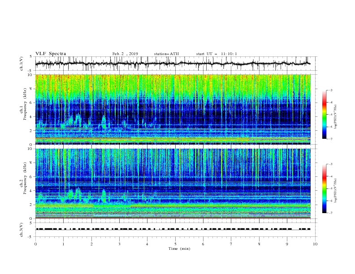
Task: Click the "ch.1 Frequency (kHz)" axis label
Action: click(24, 104)
